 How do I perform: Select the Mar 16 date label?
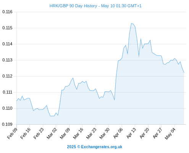coord(78,133)
